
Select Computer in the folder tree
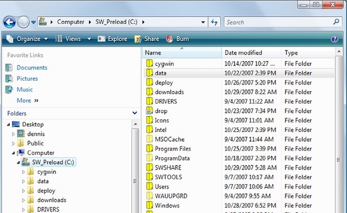pos(41,153)
